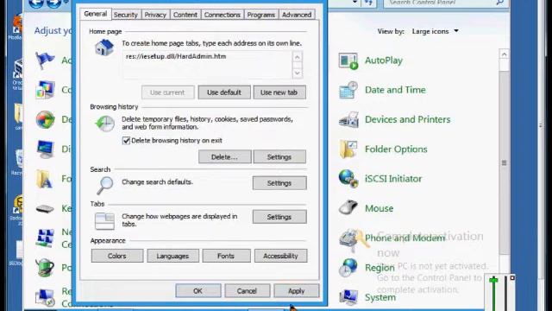Click the Windows logo globe icon on the left
The height and width of the screenshot is (311, 552).
tap(45, 119)
